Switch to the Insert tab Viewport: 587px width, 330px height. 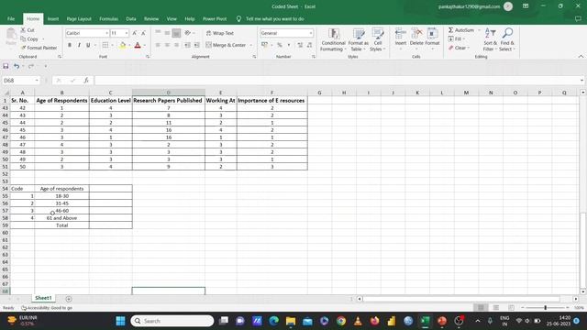click(x=53, y=18)
